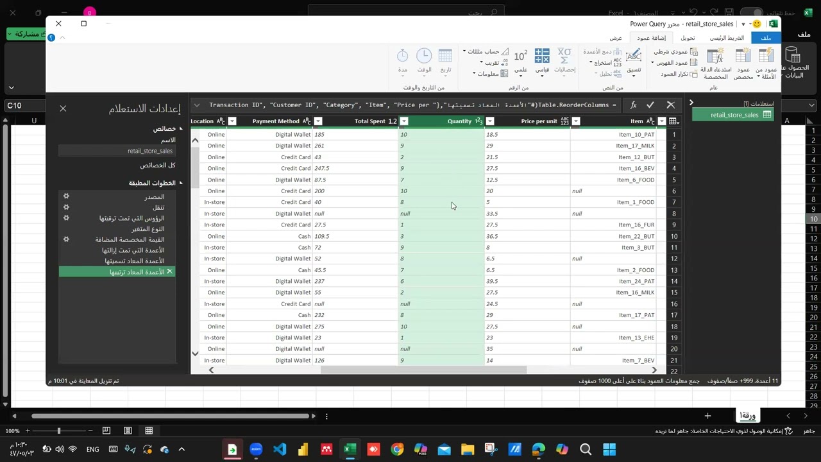Screen dimensions: 821x462
Task: Click the table menu icon in the grid corner
Action: [x=673, y=121]
